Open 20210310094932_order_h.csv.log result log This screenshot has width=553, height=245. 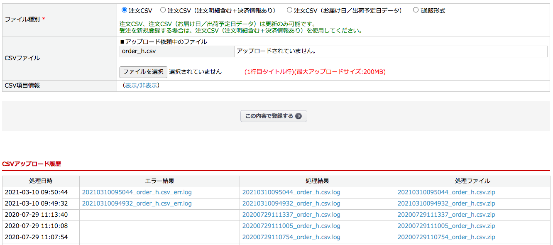(291, 203)
